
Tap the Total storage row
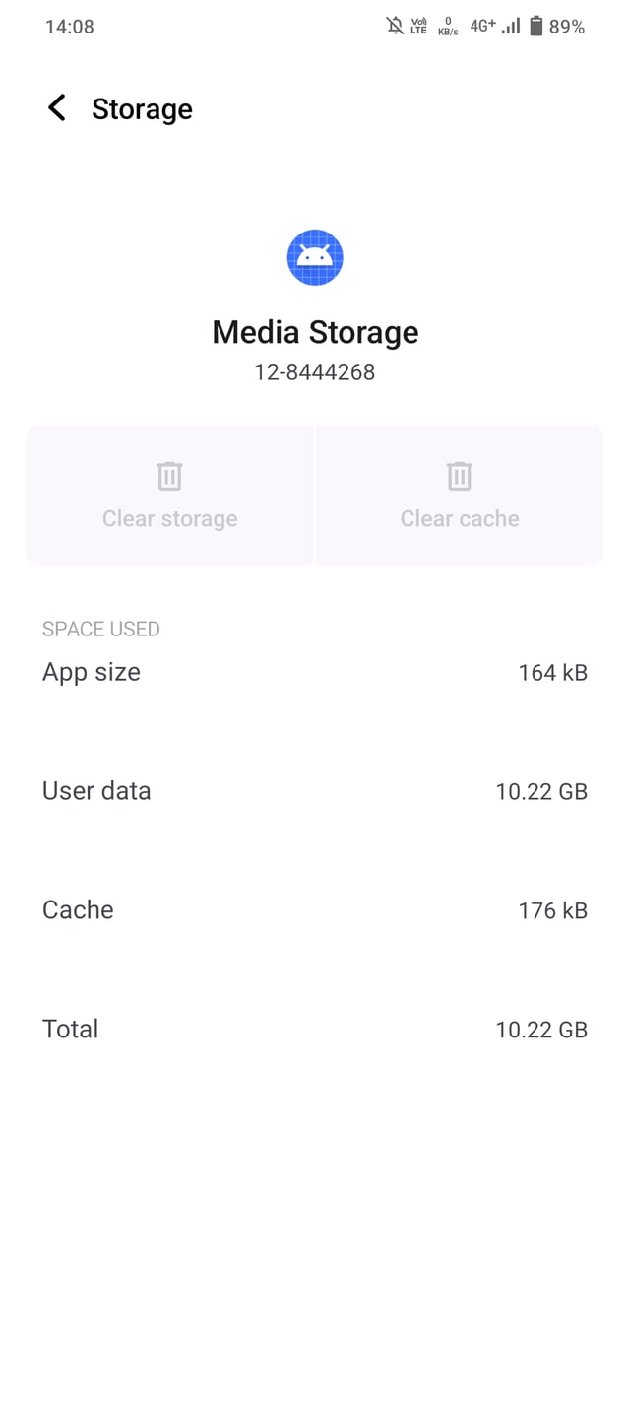(x=315, y=1029)
